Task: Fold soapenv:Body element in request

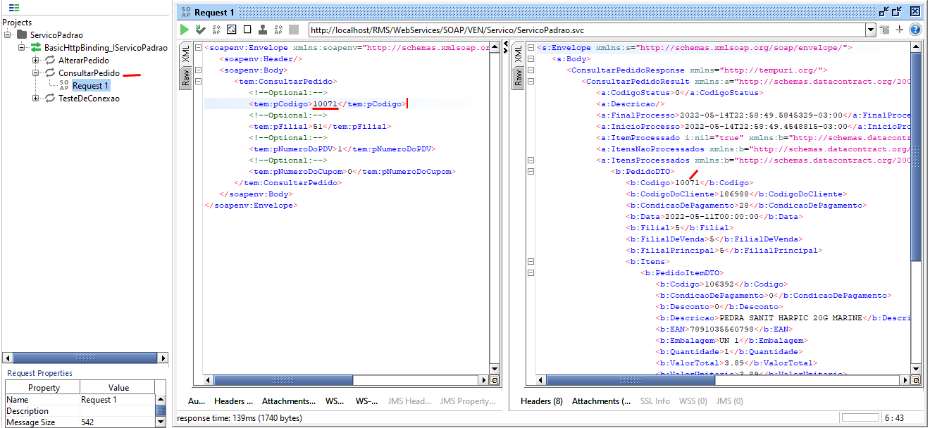Action: point(198,70)
